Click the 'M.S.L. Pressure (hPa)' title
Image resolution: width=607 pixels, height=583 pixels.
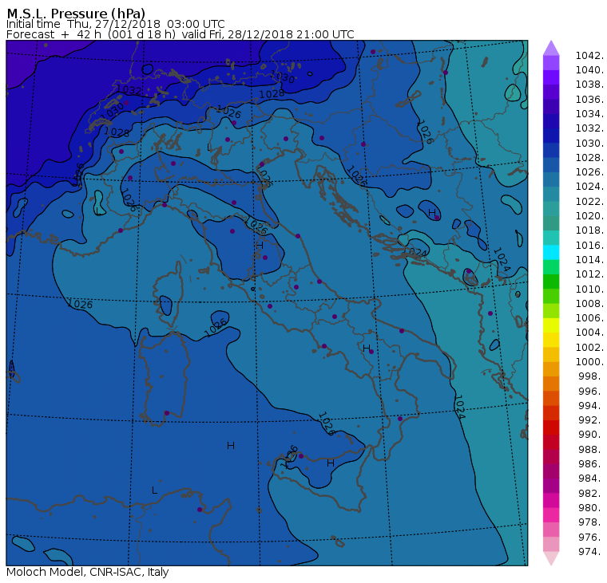76,13
